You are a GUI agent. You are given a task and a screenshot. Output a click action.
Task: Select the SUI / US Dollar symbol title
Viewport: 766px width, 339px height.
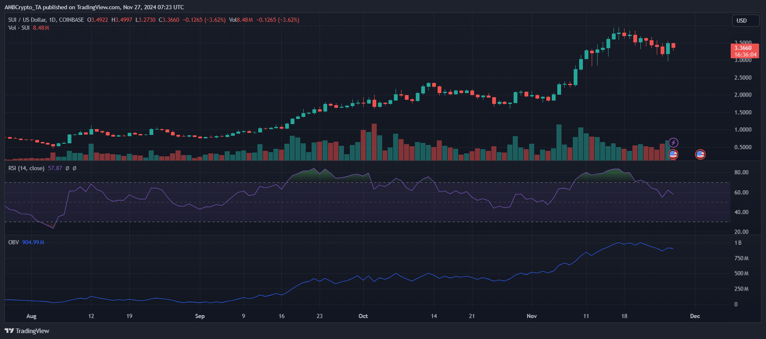[46, 20]
